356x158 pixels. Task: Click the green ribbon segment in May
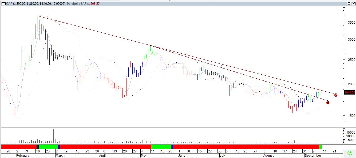pyautogui.click(x=161, y=147)
